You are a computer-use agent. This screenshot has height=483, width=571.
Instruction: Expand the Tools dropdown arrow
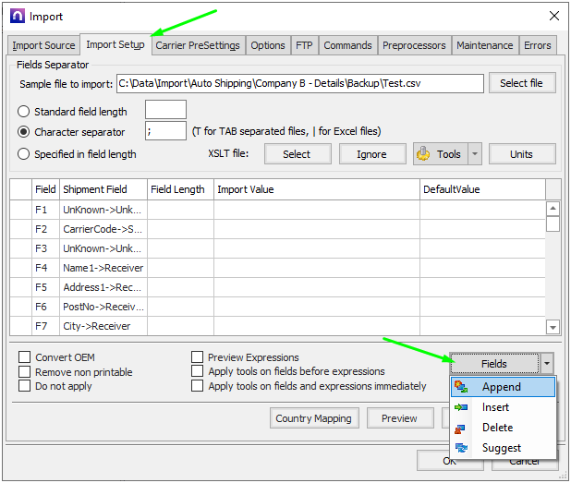click(x=475, y=154)
